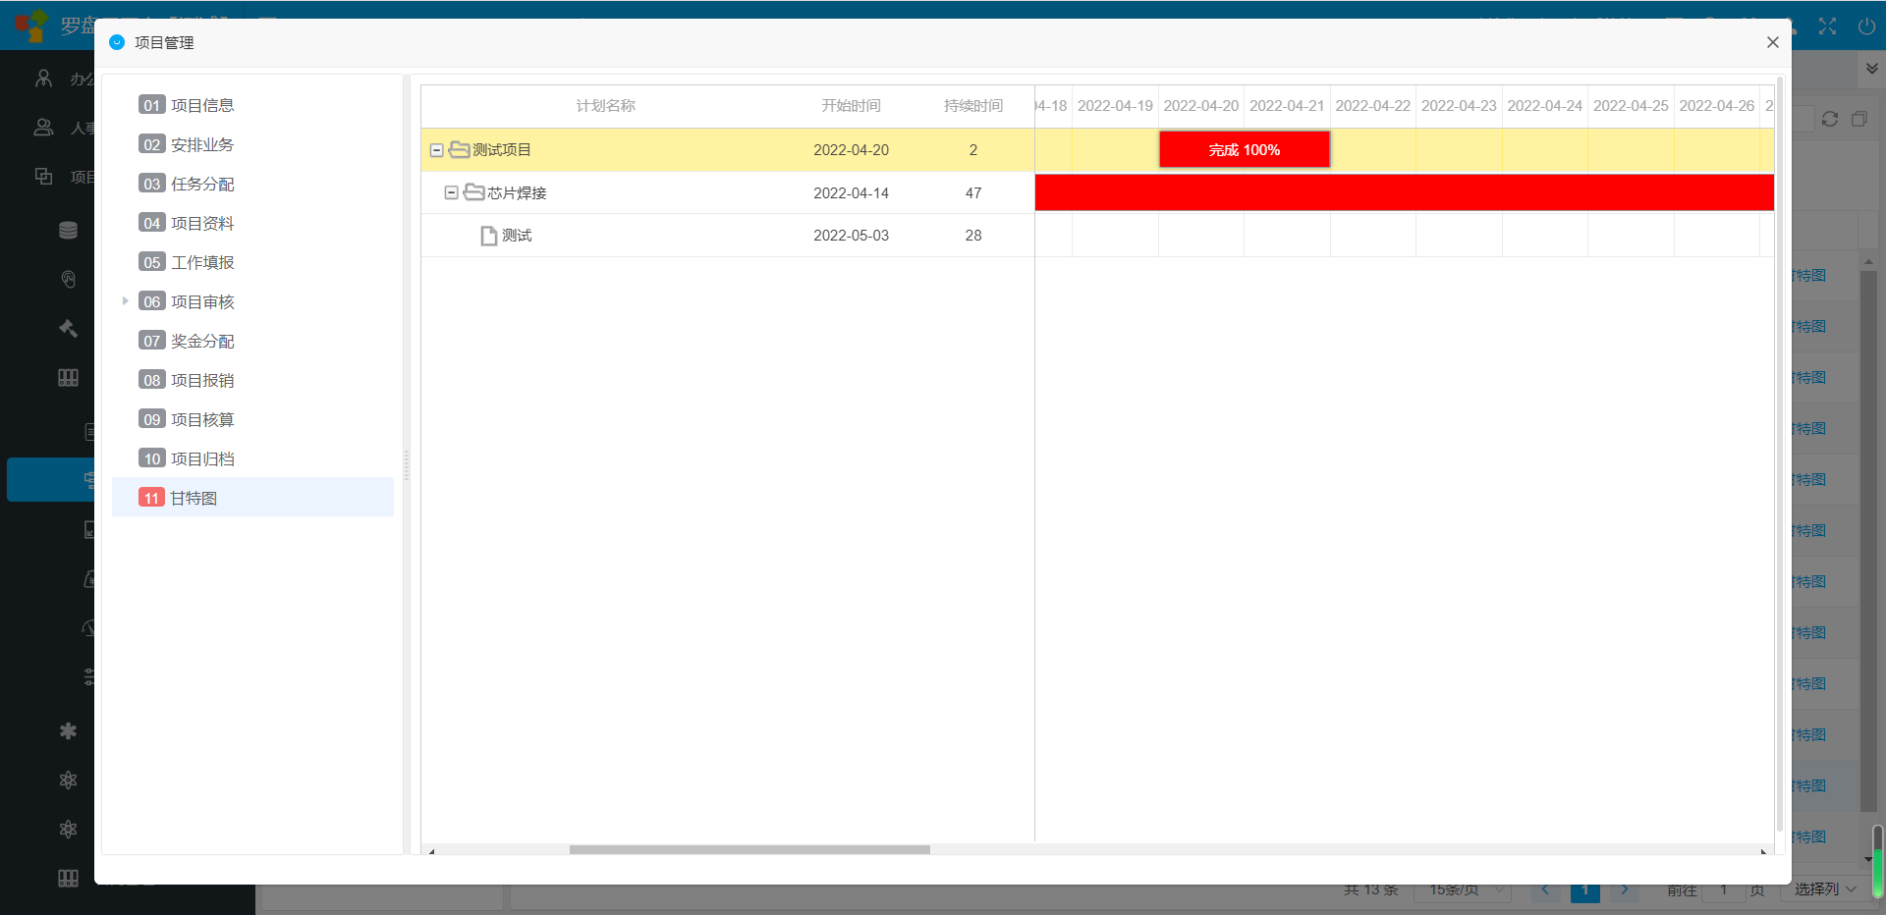Screen dimensions: 1886x915
Task: Click the fullscreen toggle icon
Action: point(1827,27)
